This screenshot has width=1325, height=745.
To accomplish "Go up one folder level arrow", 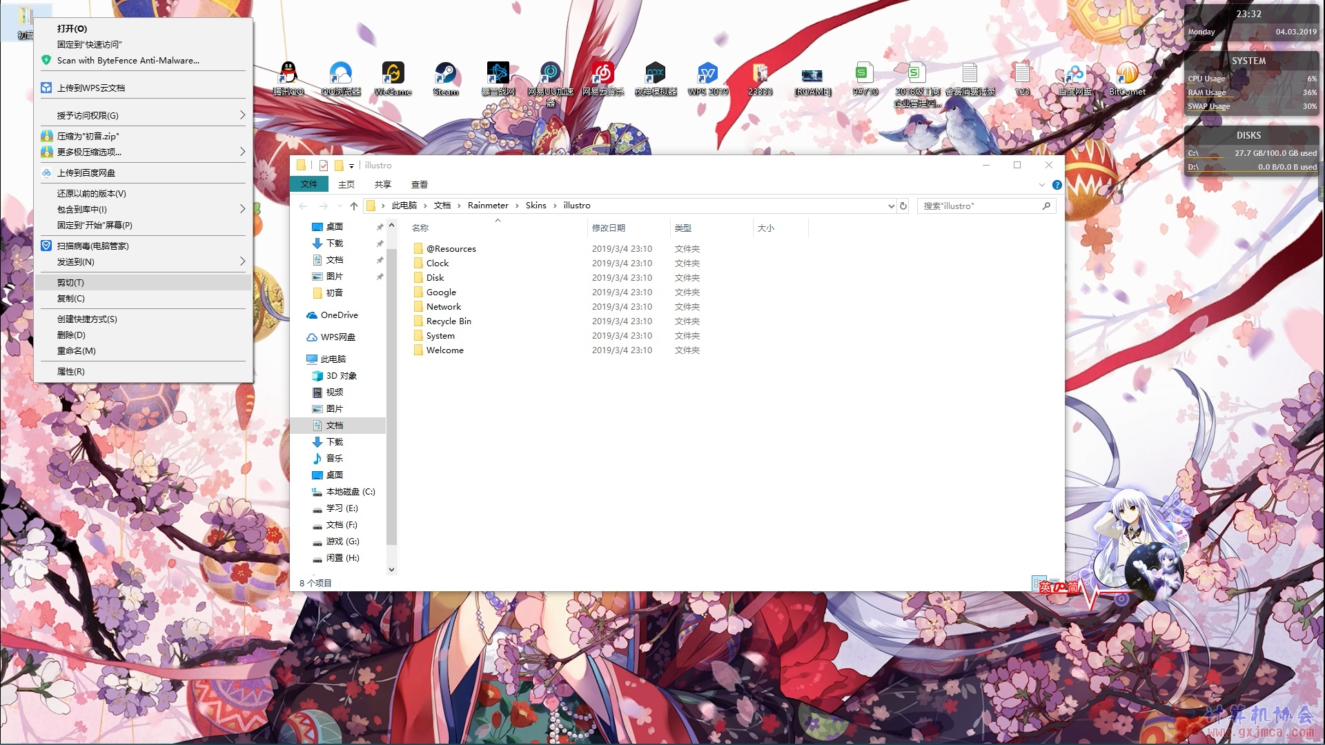I will coord(354,206).
